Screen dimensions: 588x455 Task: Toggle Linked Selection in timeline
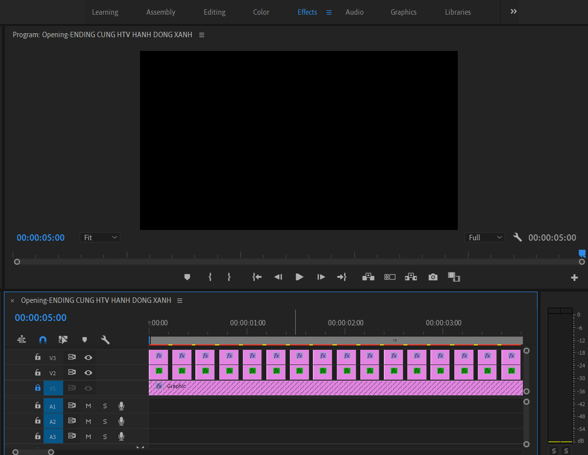coord(63,339)
